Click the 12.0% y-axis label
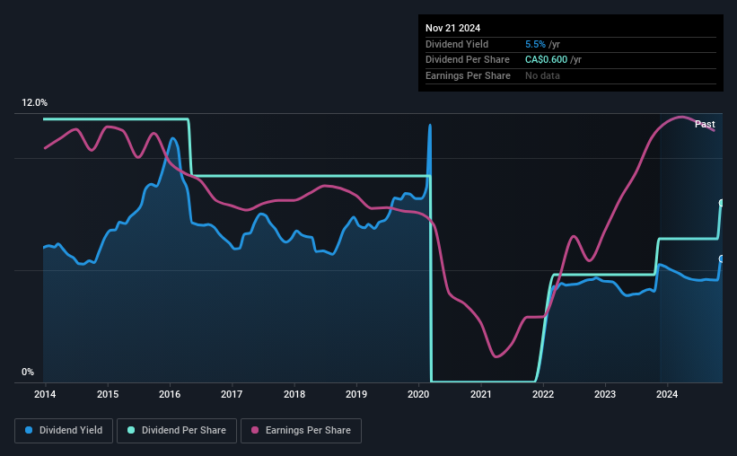 coord(34,103)
